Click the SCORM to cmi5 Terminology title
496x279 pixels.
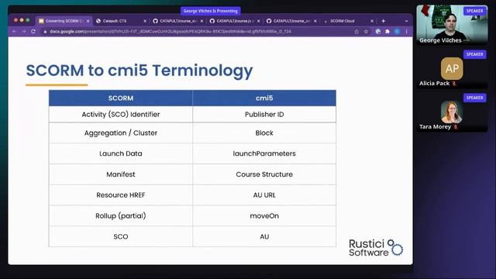click(x=139, y=71)
